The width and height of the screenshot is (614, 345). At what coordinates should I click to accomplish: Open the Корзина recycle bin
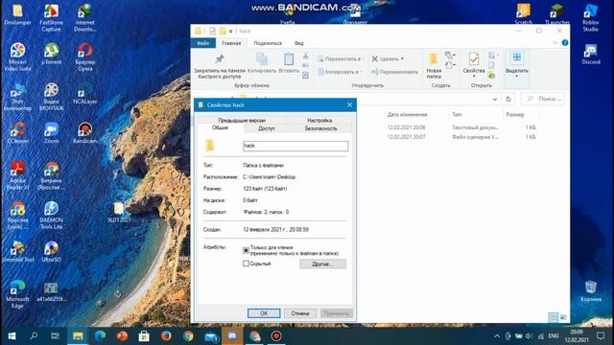click(x=591, y=291)
